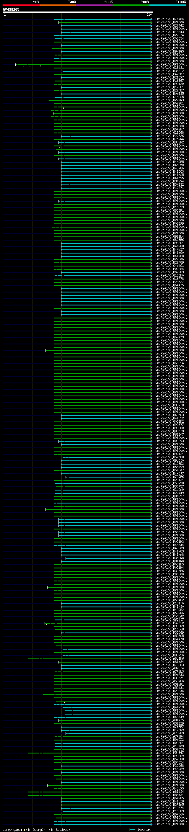Pick the UniRef100_Q2PFX4 hit
The image size is (189, 832).
pyautogui.click(x=170, y=691)
